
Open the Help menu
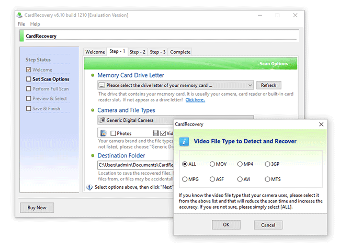35,24
